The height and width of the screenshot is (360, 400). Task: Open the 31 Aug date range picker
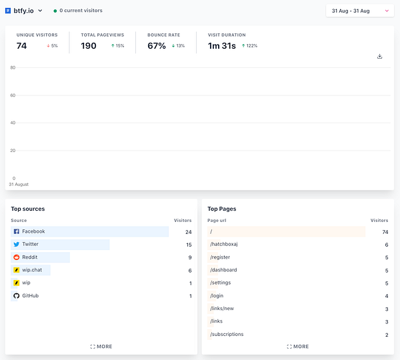click(x=360, y=11)
